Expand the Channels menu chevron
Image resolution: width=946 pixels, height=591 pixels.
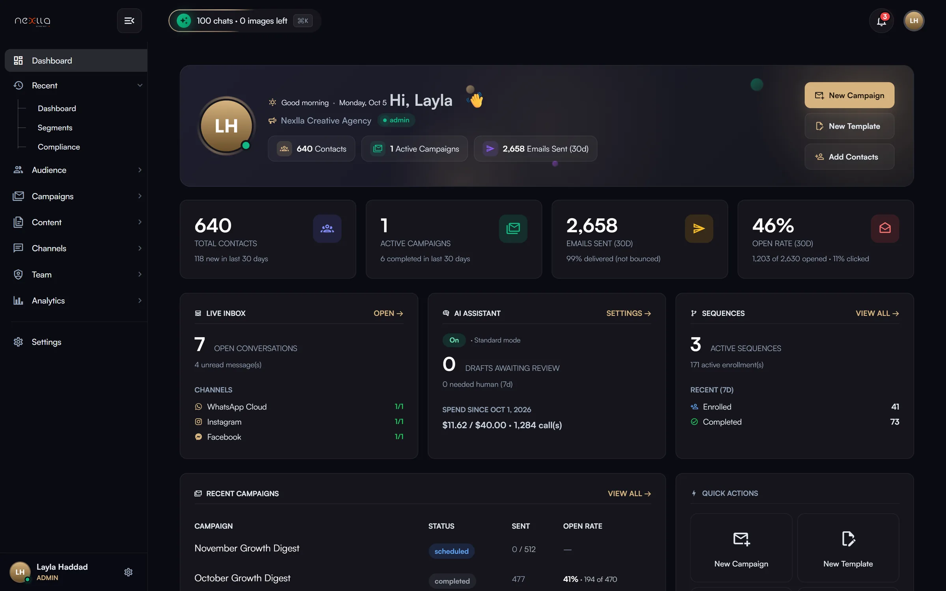[x=140, y=248]
